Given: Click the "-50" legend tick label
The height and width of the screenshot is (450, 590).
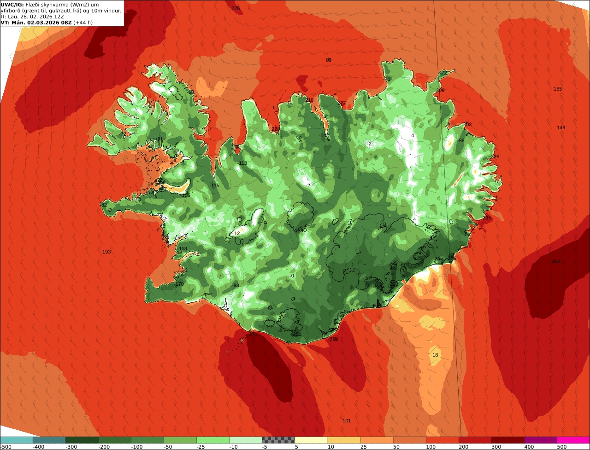Looking at the screenshot, I should tap(168, 447).
